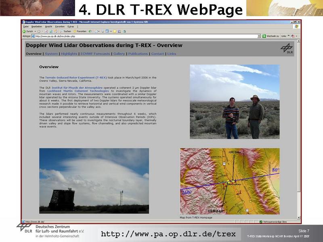
Task: Click the Overview section heading
Action: [x=49, y=67]
